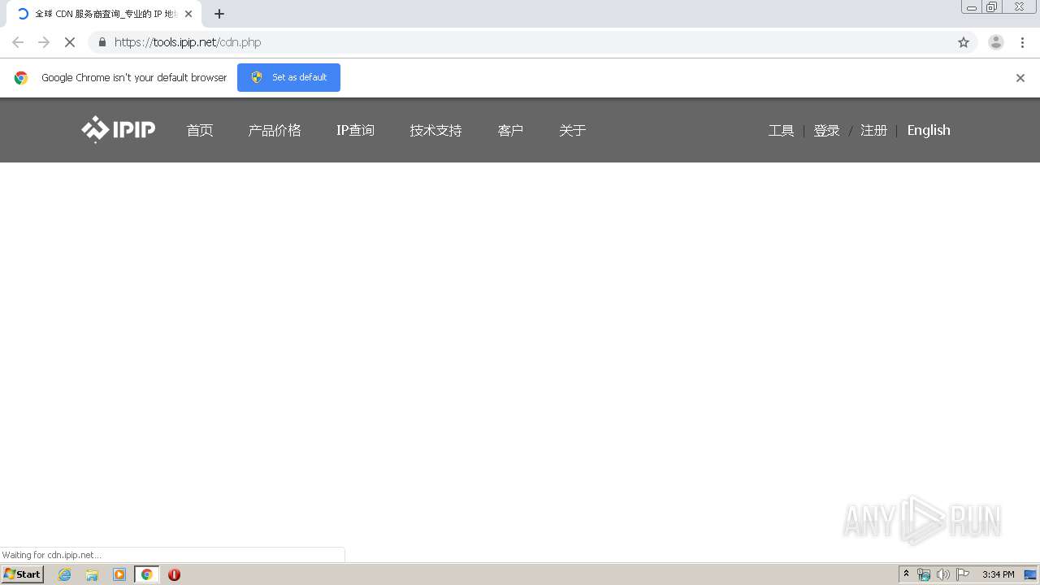
Task: Click the Chrome logo in notification bar
Action: click(x=21, y=78)
